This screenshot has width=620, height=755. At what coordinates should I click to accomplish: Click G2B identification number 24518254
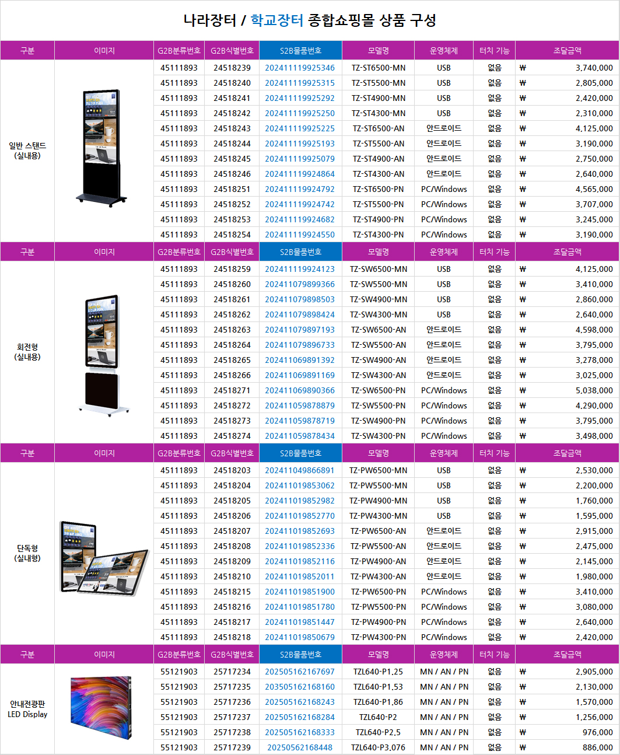click(x=232, y=235)
